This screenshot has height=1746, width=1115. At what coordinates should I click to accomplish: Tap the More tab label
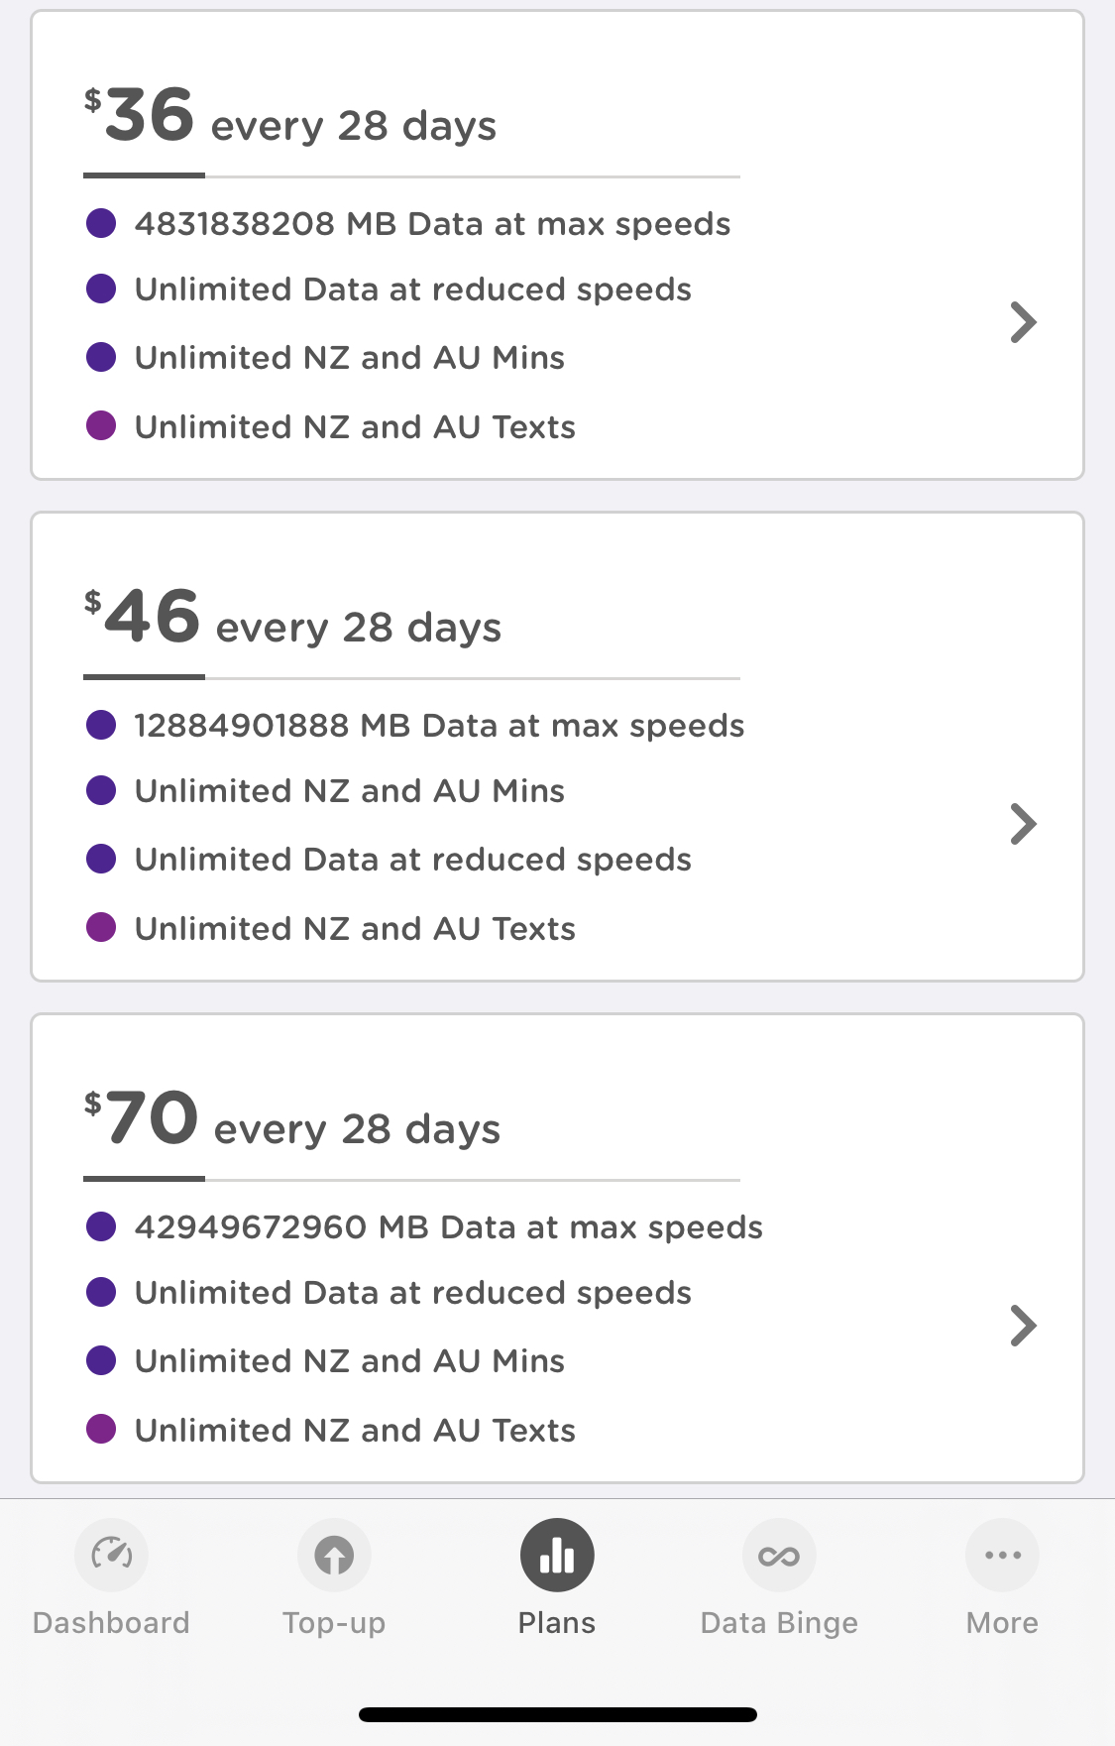[x=1002, y=1623]
